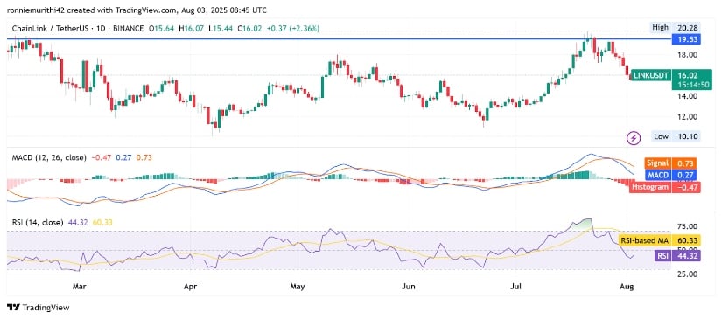722x319 pixels.
Task: Click the blue MACD 0.27 label
Action: coord(671,175)
